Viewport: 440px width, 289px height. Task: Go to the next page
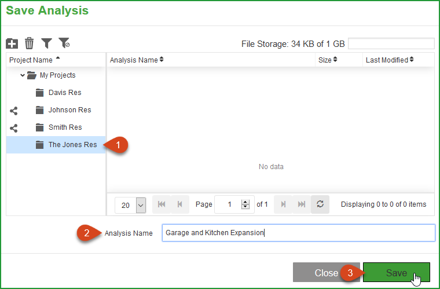pos(283,204)
